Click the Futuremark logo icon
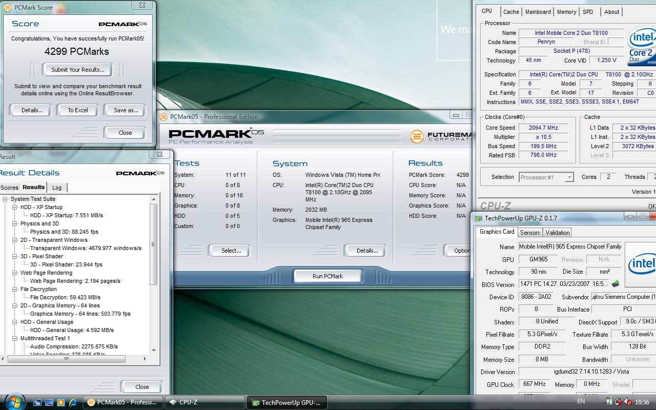Viewport: 656px width, 410px height. click(417, 136)
